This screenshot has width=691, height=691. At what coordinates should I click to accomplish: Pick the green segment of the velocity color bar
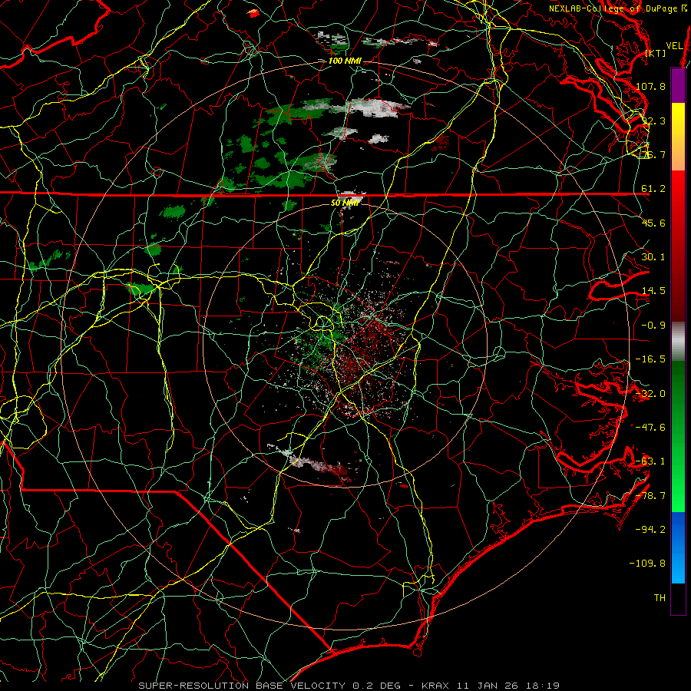678,436
